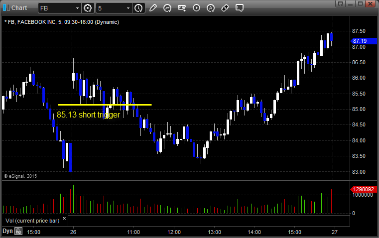Click the Chart title text
Viewport: 379px width, 238px height.
click(x=19, y=8)
